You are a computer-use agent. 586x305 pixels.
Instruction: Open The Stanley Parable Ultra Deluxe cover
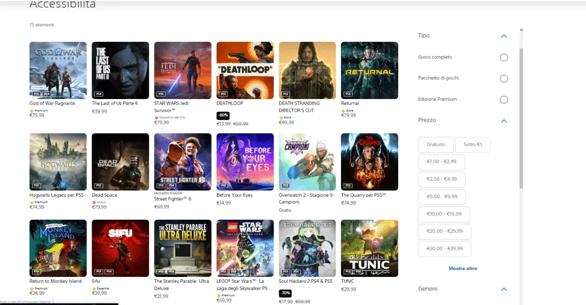(x=183, y=248)
